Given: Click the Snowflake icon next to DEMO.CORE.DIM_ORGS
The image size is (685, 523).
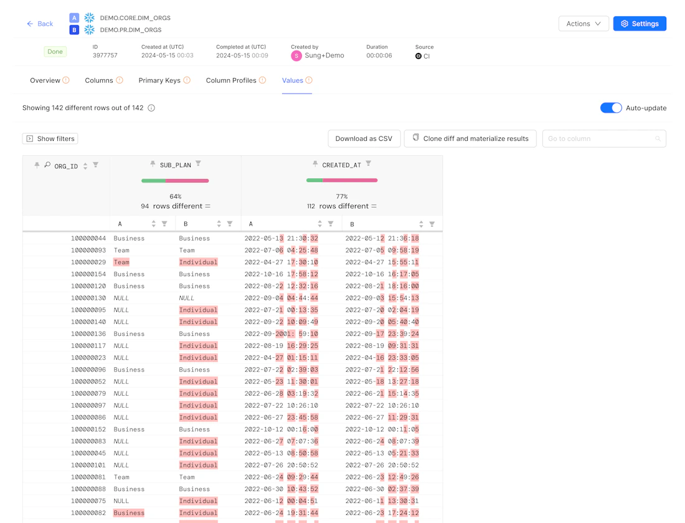Looking at the screenshot, I should pyautogui.click(x=88, y=17).
